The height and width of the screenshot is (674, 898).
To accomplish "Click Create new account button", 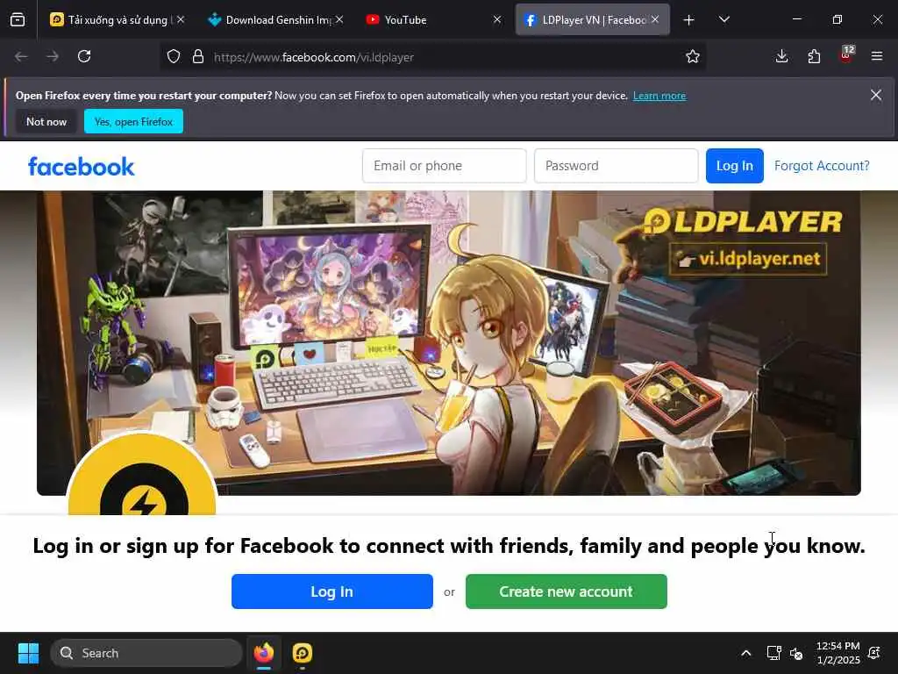I will tap(566, 592).
